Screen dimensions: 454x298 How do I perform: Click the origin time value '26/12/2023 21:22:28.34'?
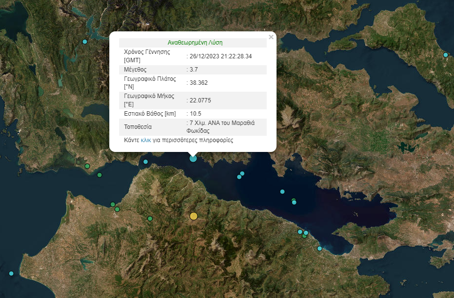point(221,56)
